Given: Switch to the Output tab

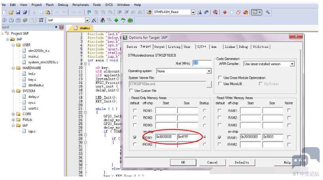Looking at the screenshot, I should point(159,47).
